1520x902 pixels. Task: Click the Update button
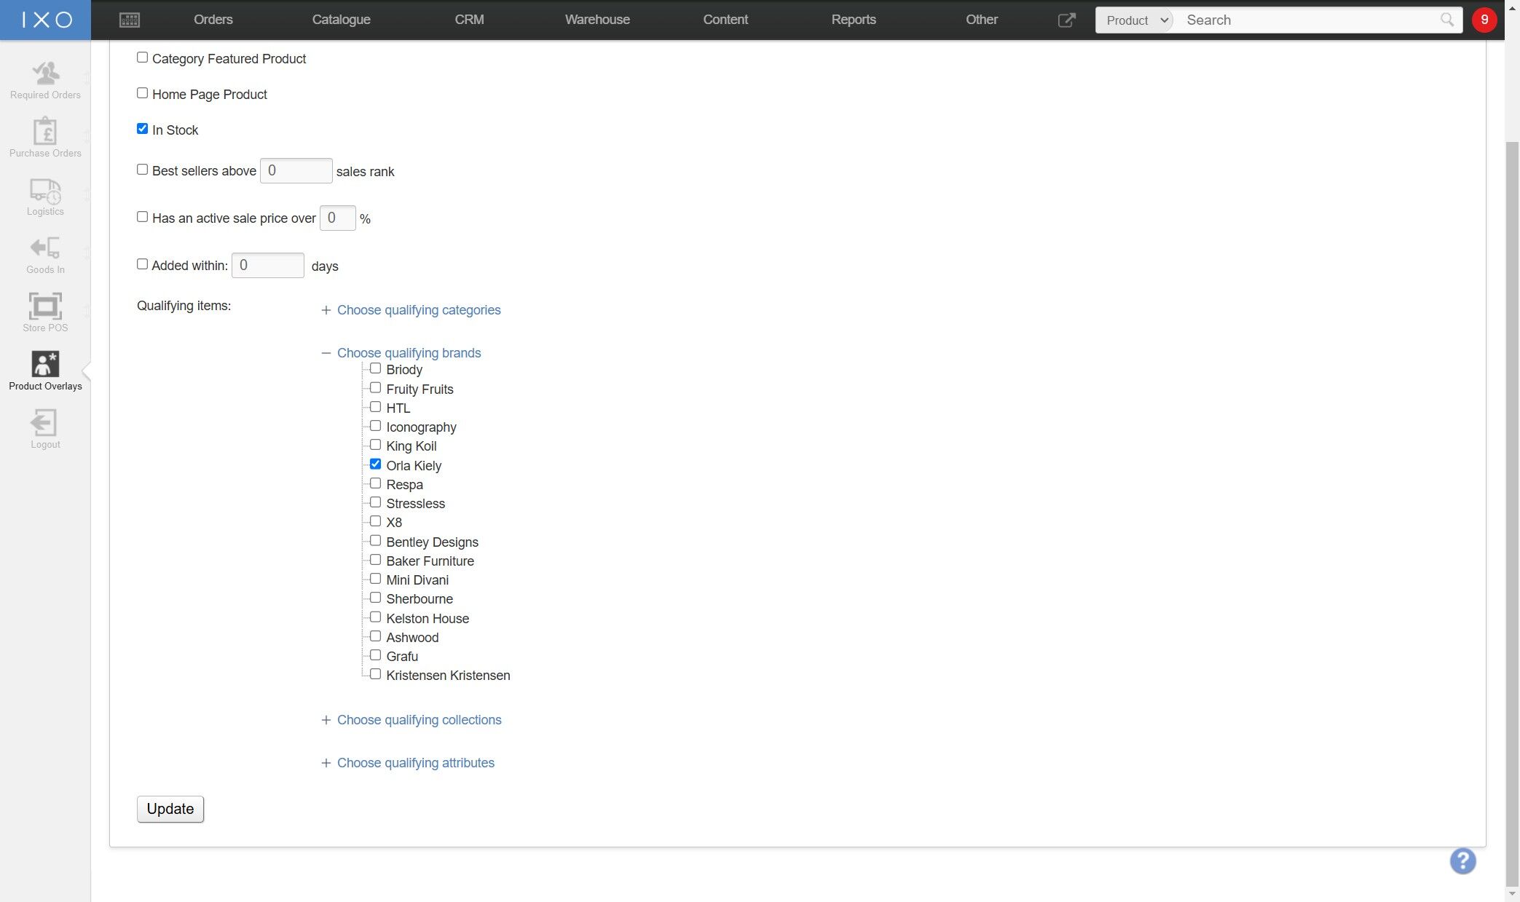170,809
